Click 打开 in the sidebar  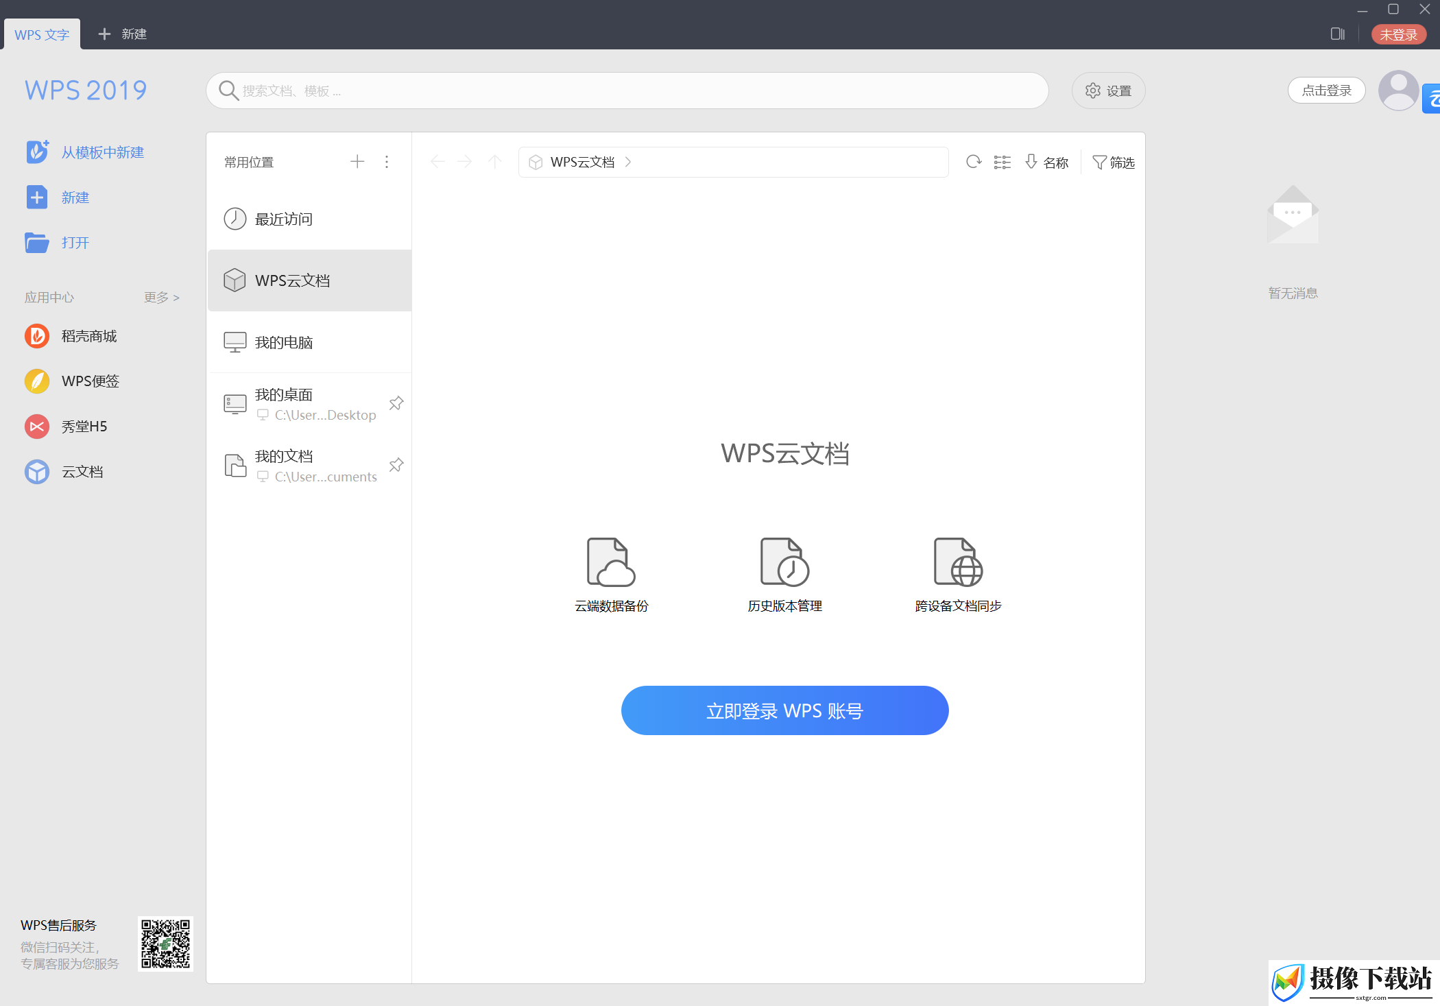point(58,243)
